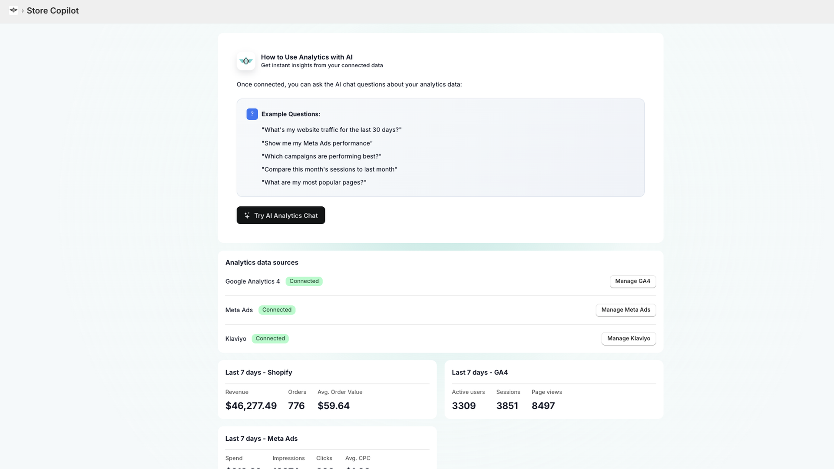Click the Store Copilot breadcrumb title
This screenshot has height=469, width=834.
53,11
